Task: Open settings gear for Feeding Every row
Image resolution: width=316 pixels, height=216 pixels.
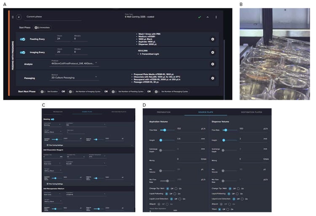Action: pyautogui.click(x=212, y=39)
